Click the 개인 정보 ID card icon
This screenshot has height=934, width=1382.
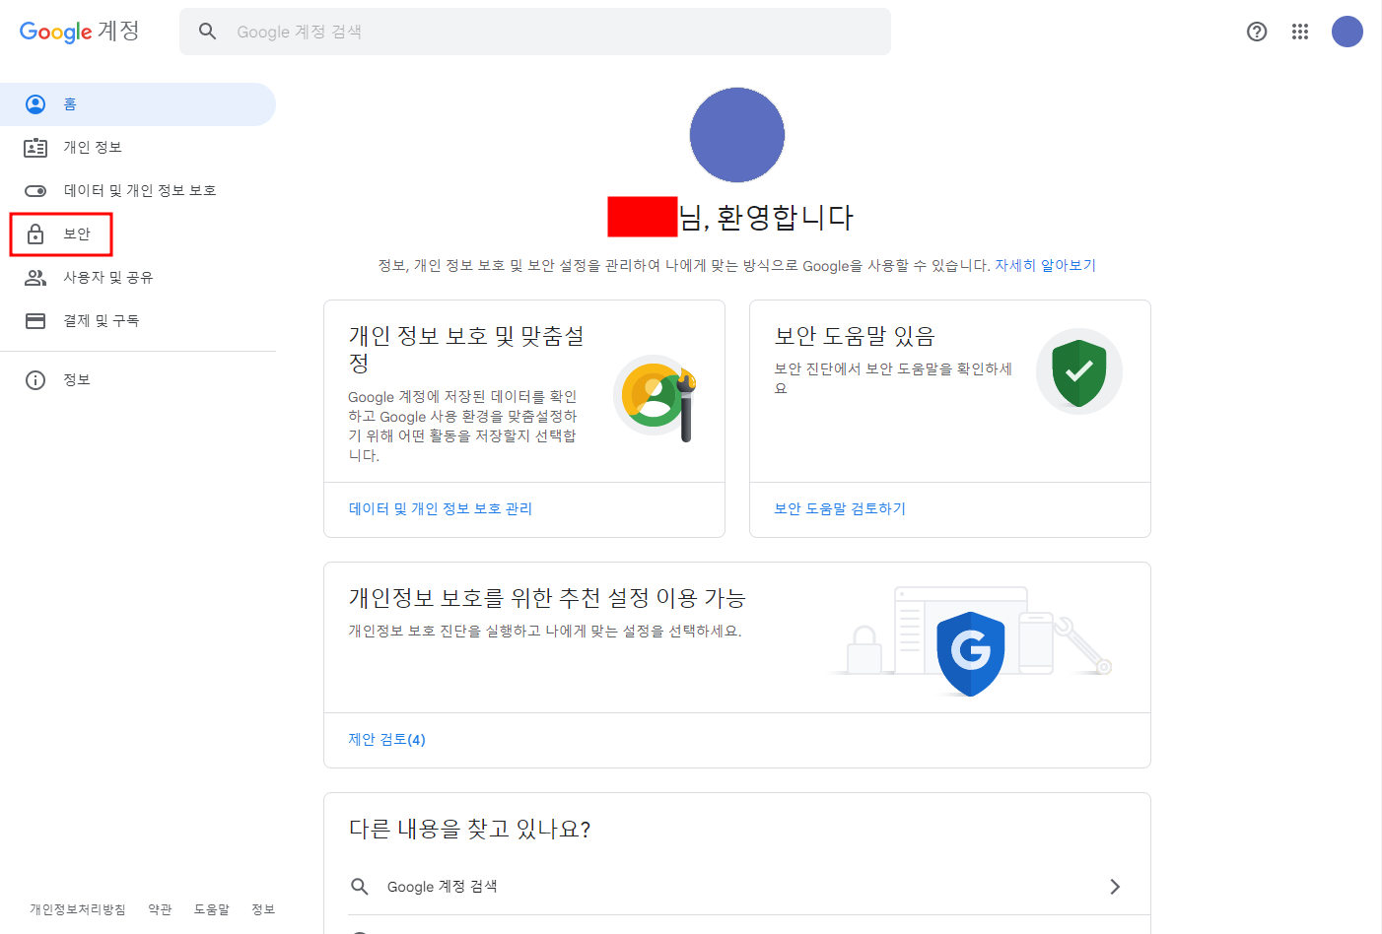pos(35,148)
